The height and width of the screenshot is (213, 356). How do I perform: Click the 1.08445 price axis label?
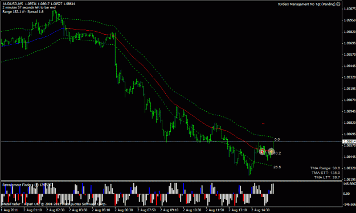click(350, 157)
